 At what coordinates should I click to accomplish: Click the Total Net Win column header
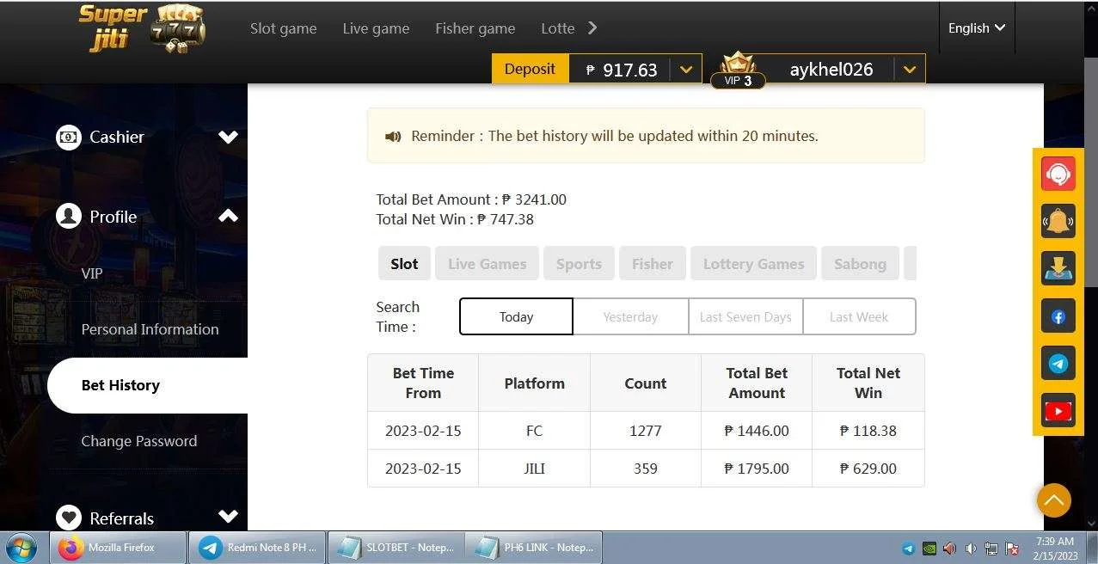868,383
